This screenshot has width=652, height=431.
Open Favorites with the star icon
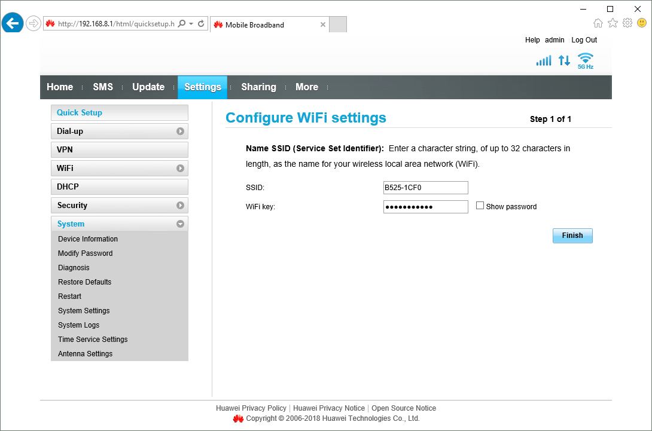613,22
